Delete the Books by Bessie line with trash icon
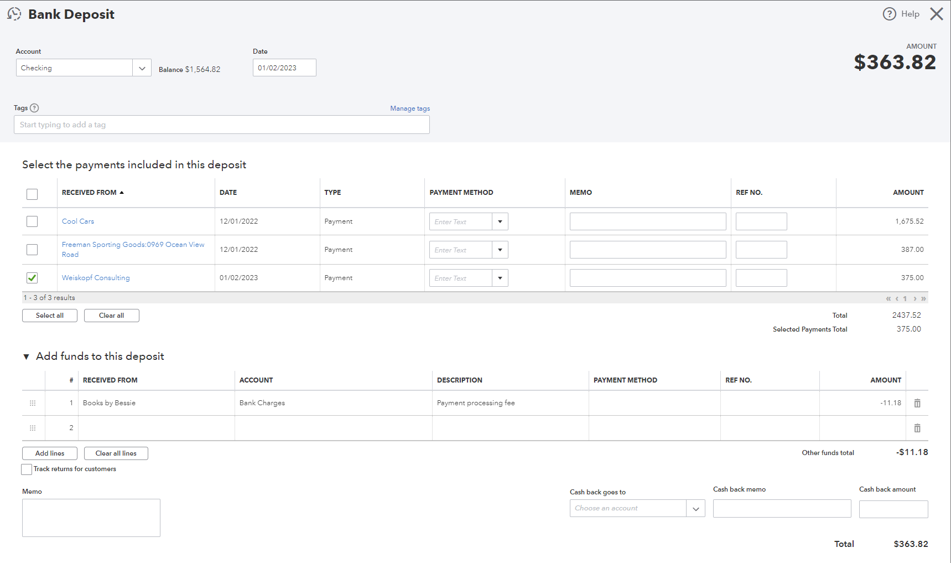951x563 pixels. (x=917, y=403)
